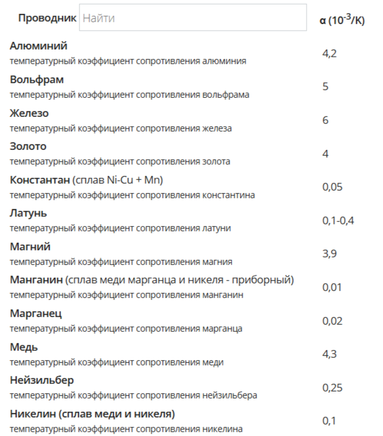This screenshot has height=436, width=383.
Task: Select the Вольфрам row title
Action: 37,80
